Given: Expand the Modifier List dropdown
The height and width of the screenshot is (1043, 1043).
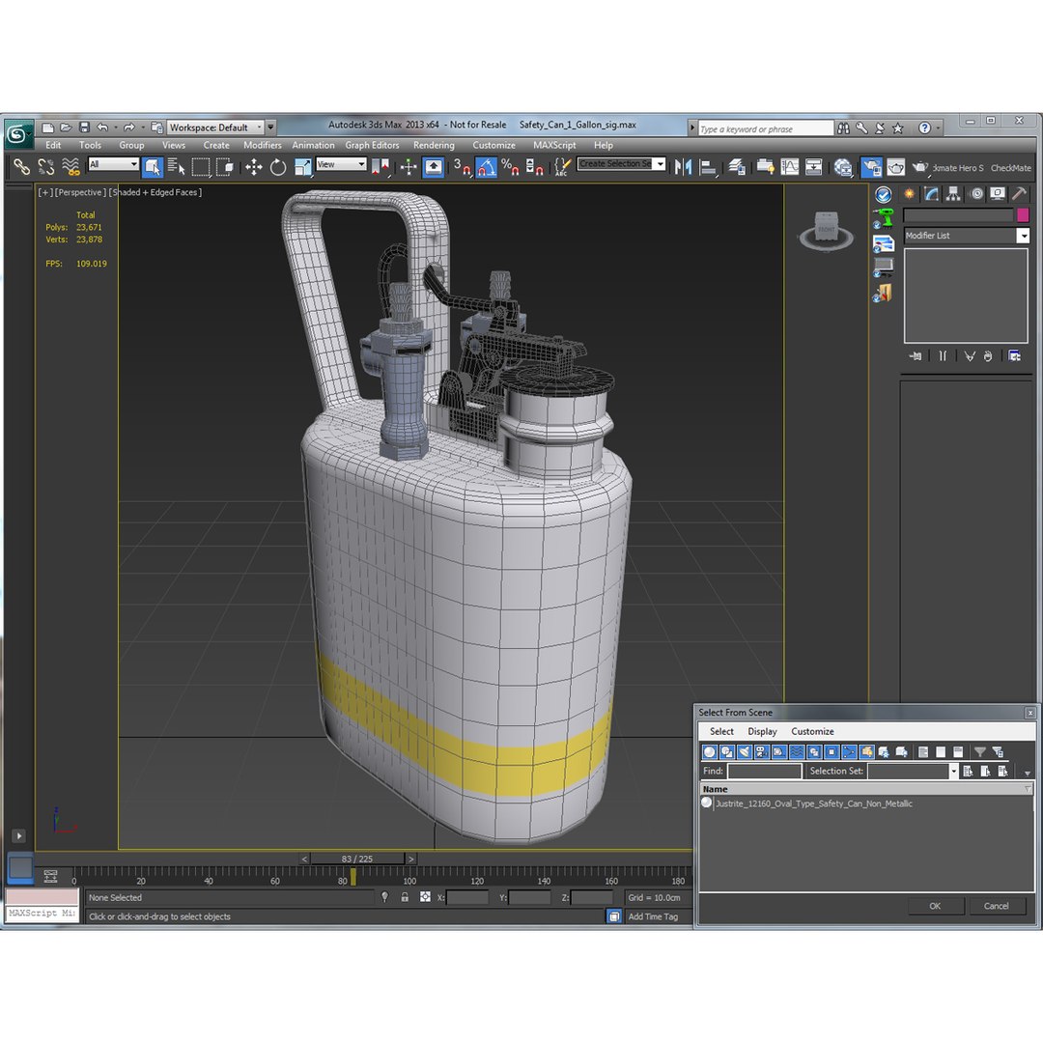Looking at the screenshot, I should click(1023, 236).
